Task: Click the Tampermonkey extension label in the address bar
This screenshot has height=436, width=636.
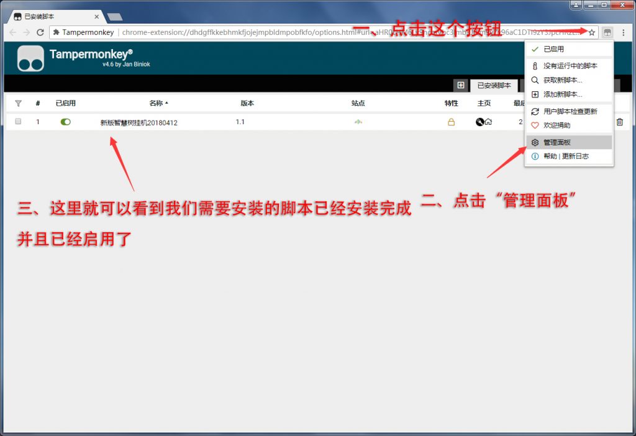Action: pyautogui.click(x=84, y=32)
